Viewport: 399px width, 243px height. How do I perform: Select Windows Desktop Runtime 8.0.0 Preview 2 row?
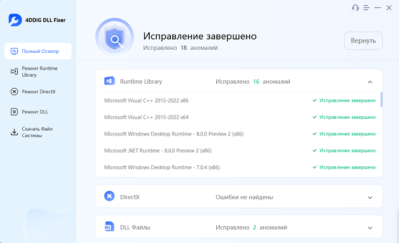(x=240, y=134)
